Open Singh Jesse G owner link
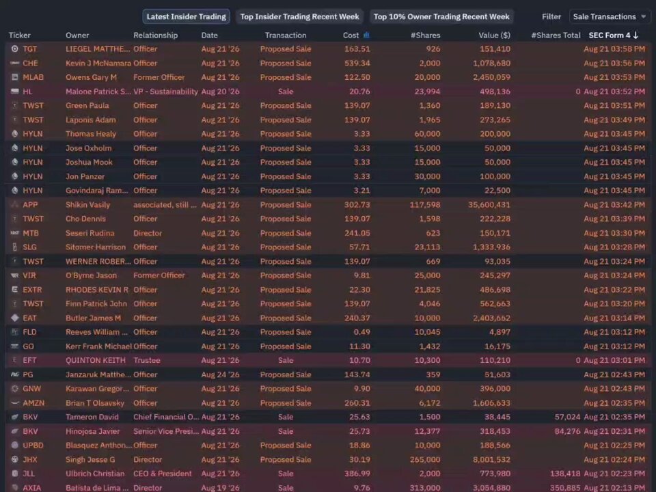Image resolution: width=656 pixels, height=492 pixels. pyautogui.click(x=90, y=459)
